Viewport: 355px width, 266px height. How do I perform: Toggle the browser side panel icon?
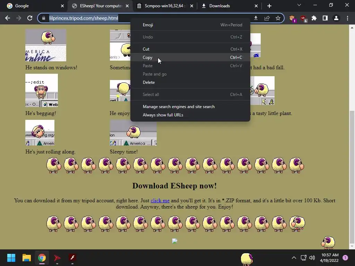click(x=325, y=18)
